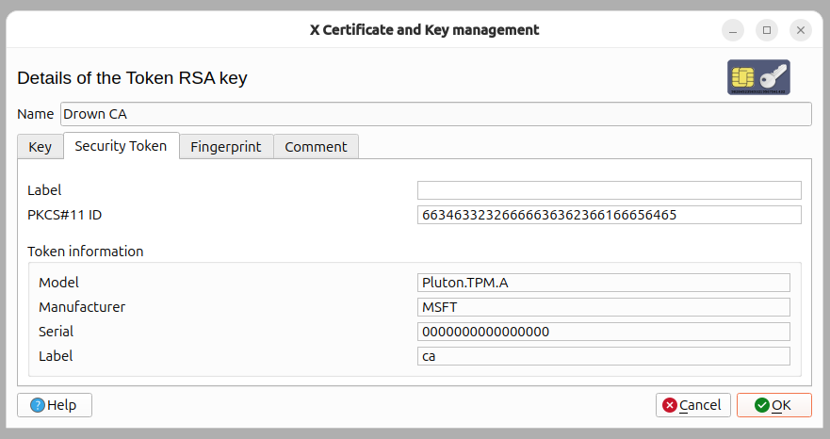Image resolution: width=830 pixels, height=439 pixels.
Task: Click the smartcard token key image
Action: pyautogui.click(x=758, y=77)
